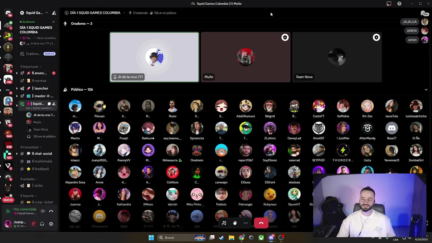Leave the stage with red hang-up button
Screen dimensions: 432x243
(261, 223)
